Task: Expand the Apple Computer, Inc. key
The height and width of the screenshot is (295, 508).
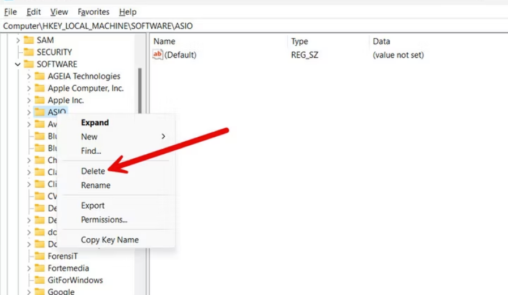Action: [x=28, y=88]
